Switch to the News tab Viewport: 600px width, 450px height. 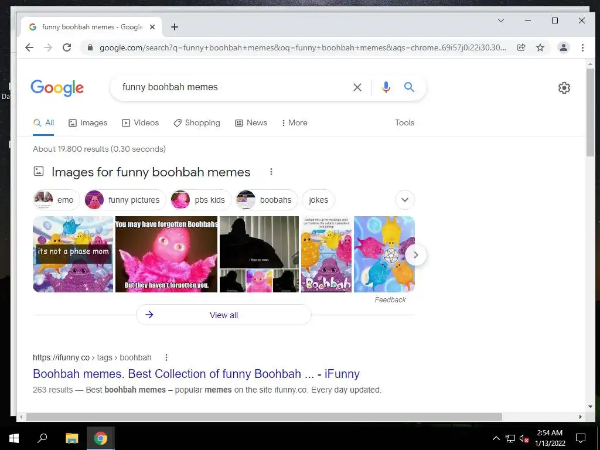pyautogui.click(x=251, y=123)
